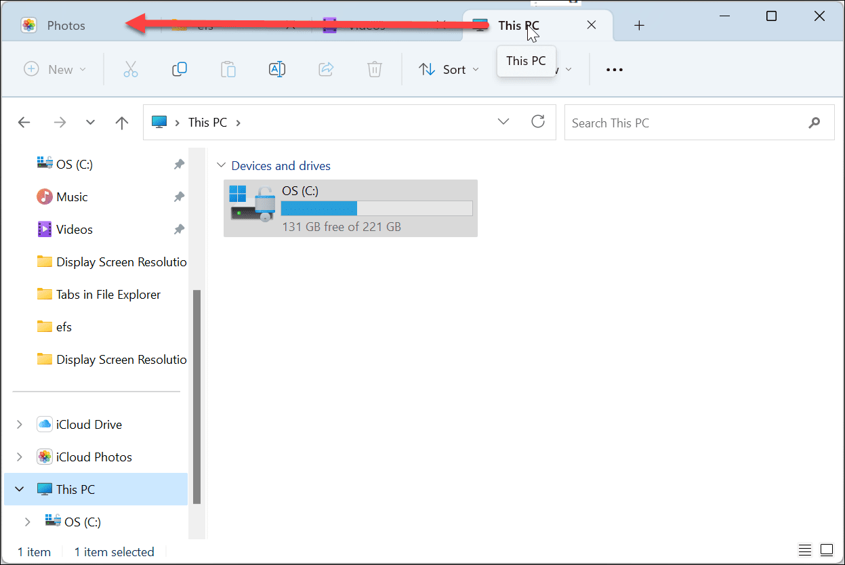Open Tabs in File Explorer folder
This screenshot has width=845, height=565.
[x=108, y=295]
